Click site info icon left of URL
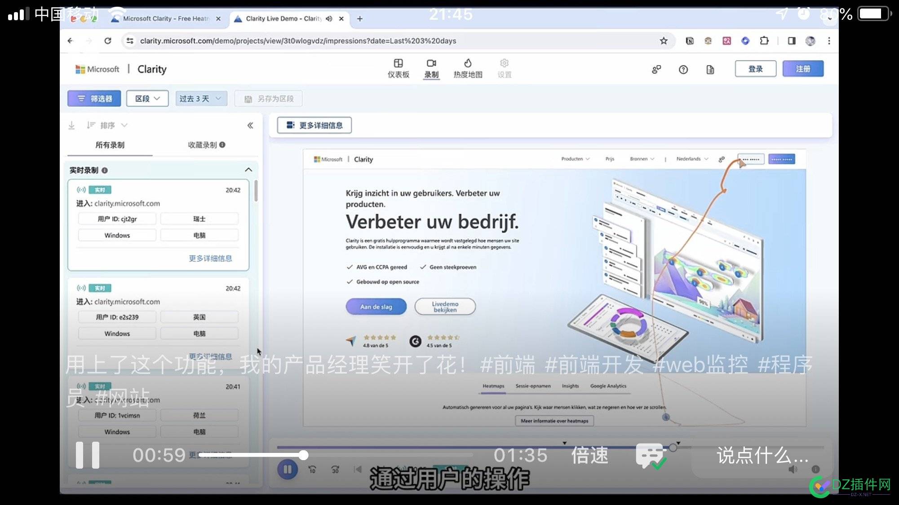Screen dimensions: 899x505 (130, 41)
